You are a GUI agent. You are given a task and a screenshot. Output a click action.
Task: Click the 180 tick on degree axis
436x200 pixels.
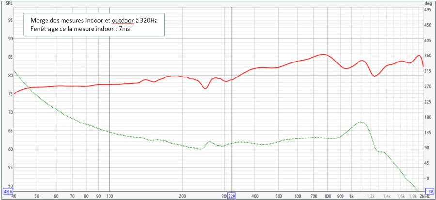[428, 117]
